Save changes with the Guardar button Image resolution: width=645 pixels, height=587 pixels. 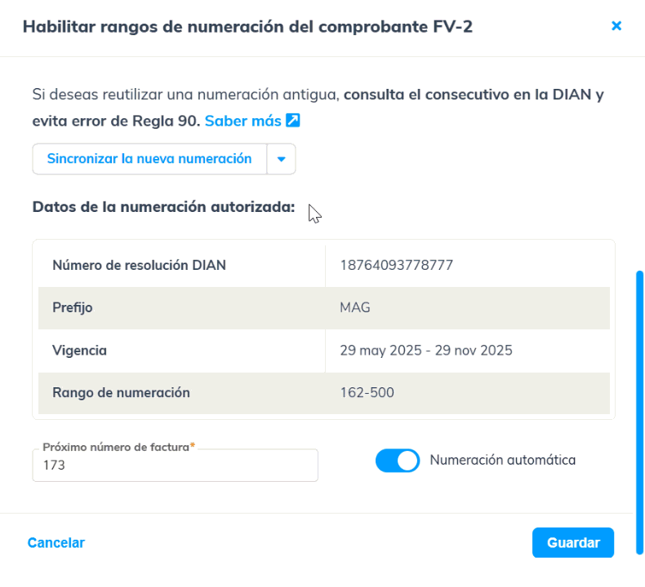click(x=573, y=543)
